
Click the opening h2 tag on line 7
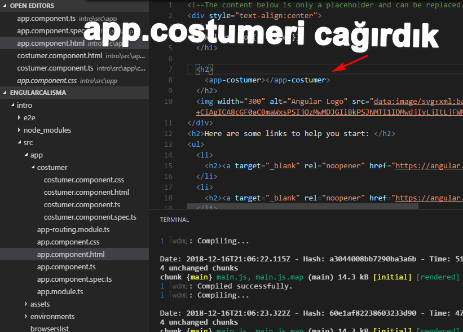(204, 69)
